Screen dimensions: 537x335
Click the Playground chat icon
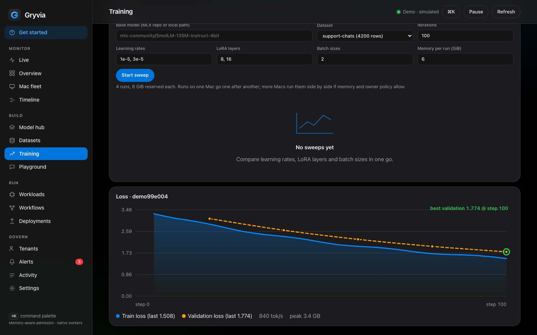[x=12, y=167]
